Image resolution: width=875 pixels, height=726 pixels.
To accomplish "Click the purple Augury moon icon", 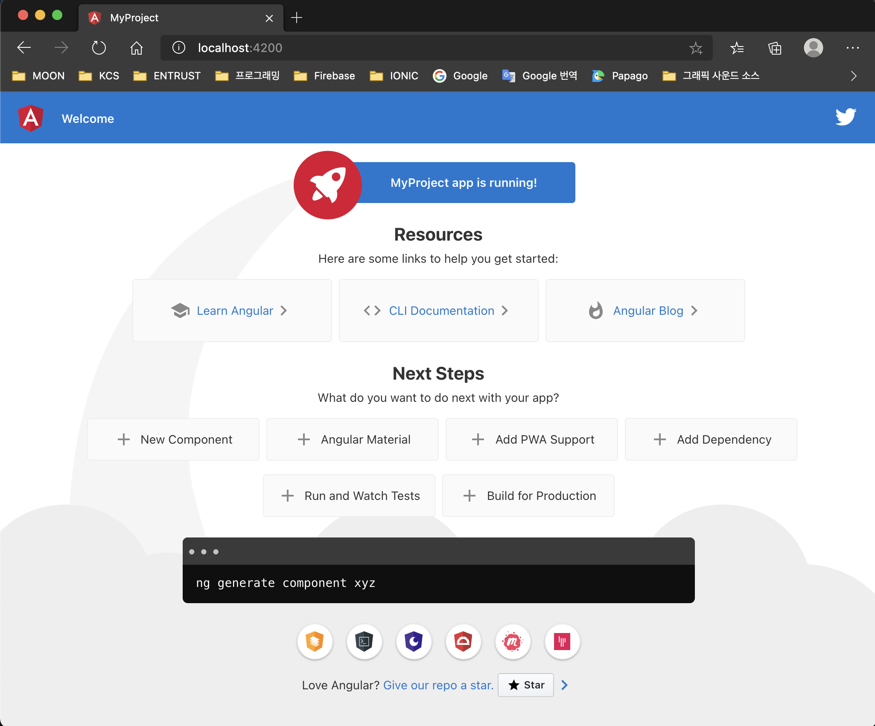I will pos(414,642).
